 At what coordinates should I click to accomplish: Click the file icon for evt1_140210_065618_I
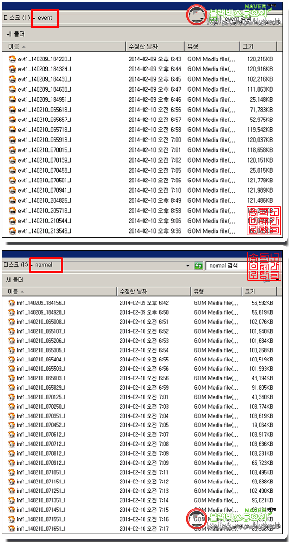tap(12, 110)
